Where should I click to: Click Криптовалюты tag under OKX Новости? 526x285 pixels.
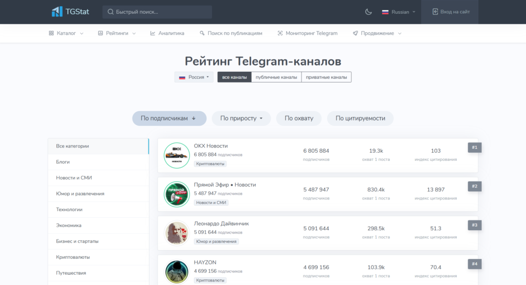point(210,164)
